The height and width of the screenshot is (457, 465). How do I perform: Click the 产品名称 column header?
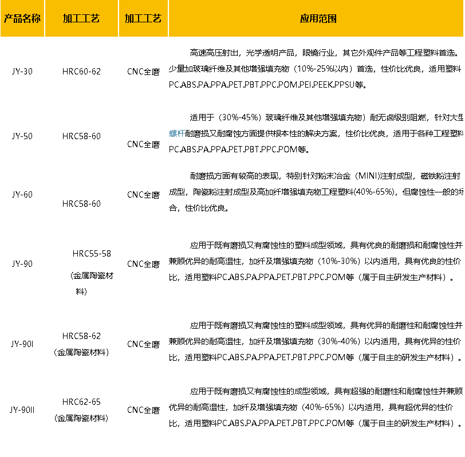[x=22, y=18]
